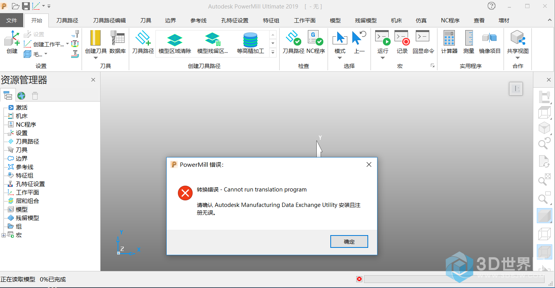Open the 仿真 ribbon tab
This screenshot has width=555, height=288.
(x=421, y=20)
